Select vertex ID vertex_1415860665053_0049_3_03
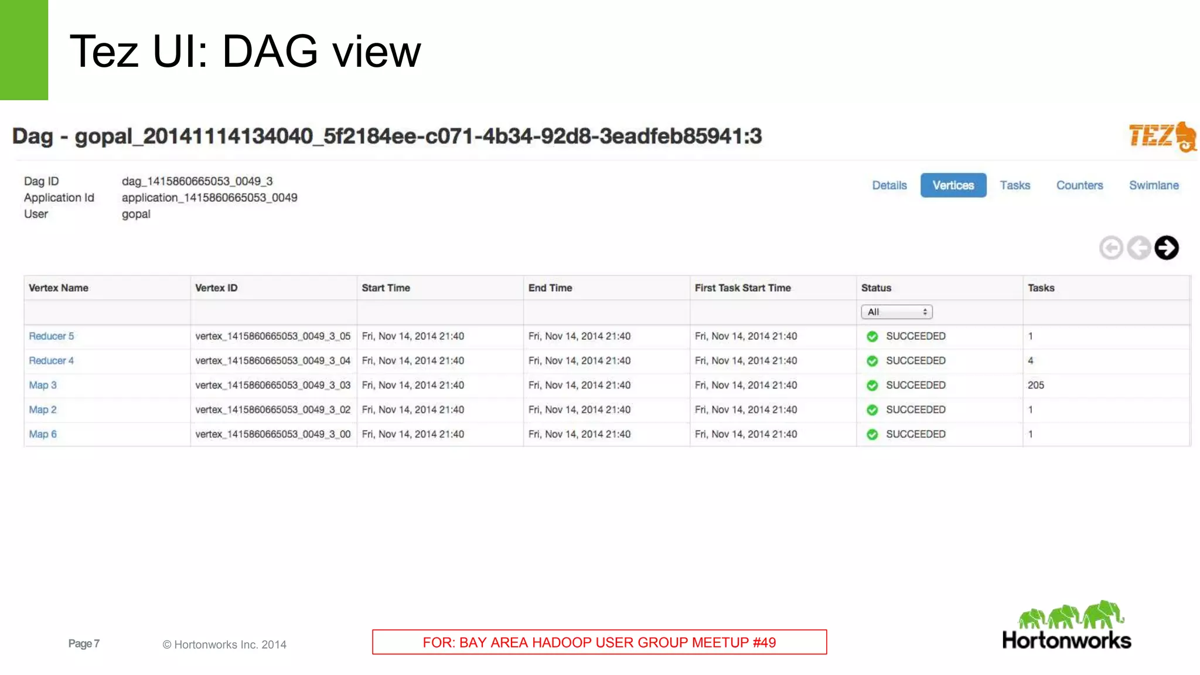Image resolution: width=1200 pixels, height=675 pixels. [273, 386]
